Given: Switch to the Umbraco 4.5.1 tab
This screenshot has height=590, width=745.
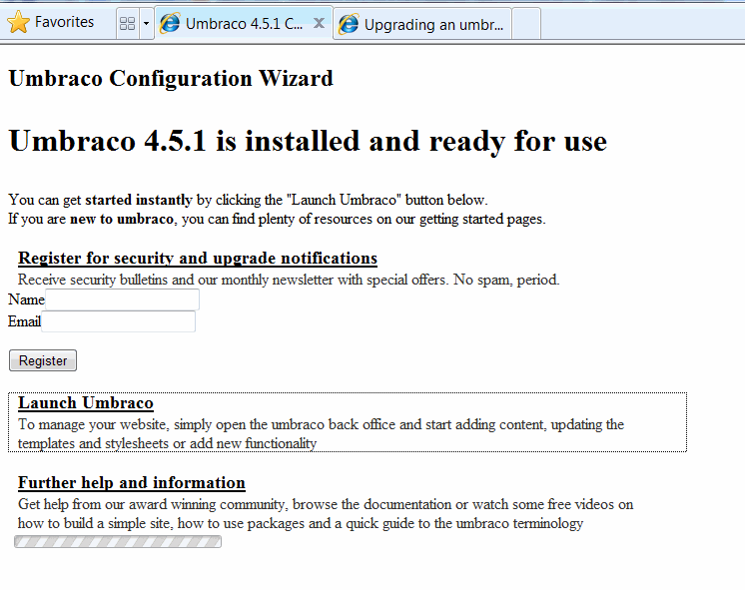Looking at the screenshot, I should 244,23.
